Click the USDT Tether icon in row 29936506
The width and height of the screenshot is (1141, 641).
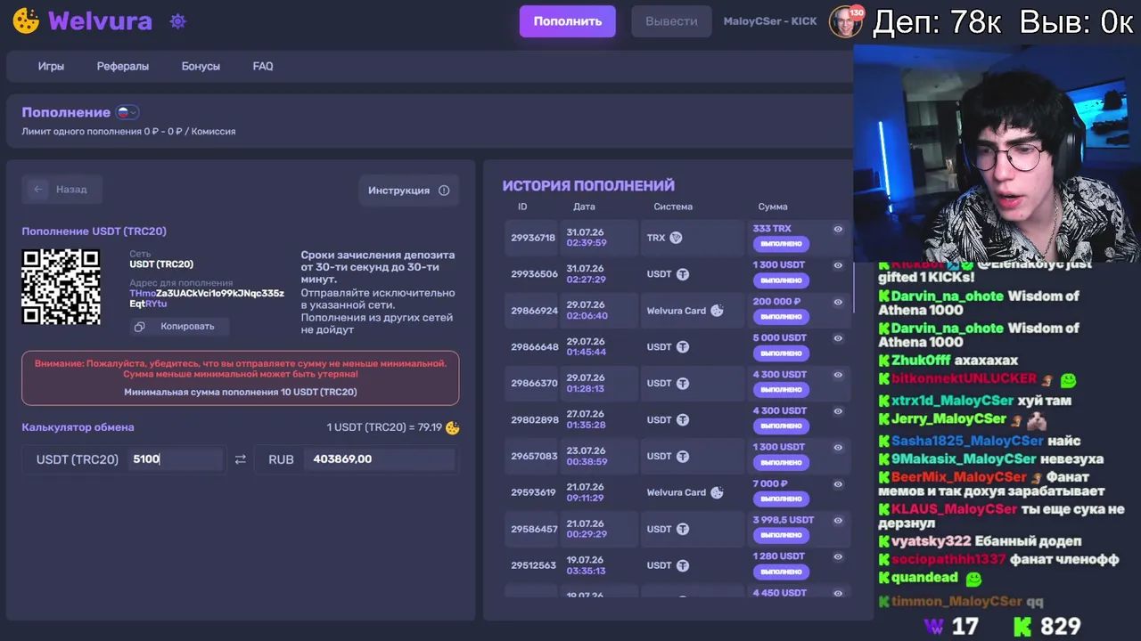coord(683,274)
